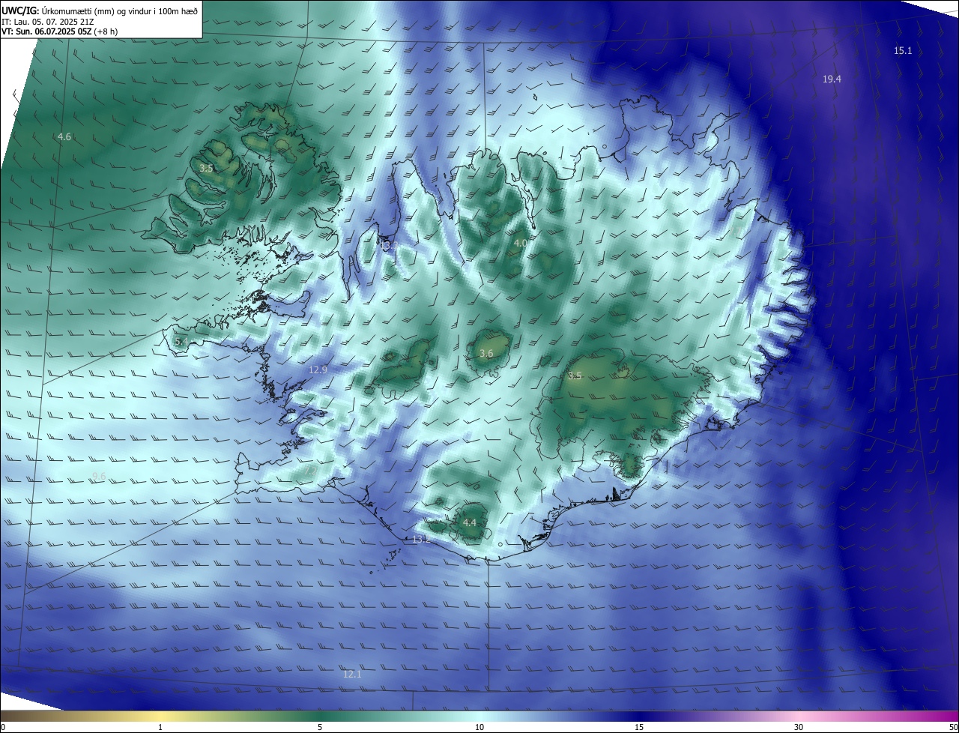Click the 19.4 value label on the map
This screenshot has height=733, width=959.
(832, 79)
